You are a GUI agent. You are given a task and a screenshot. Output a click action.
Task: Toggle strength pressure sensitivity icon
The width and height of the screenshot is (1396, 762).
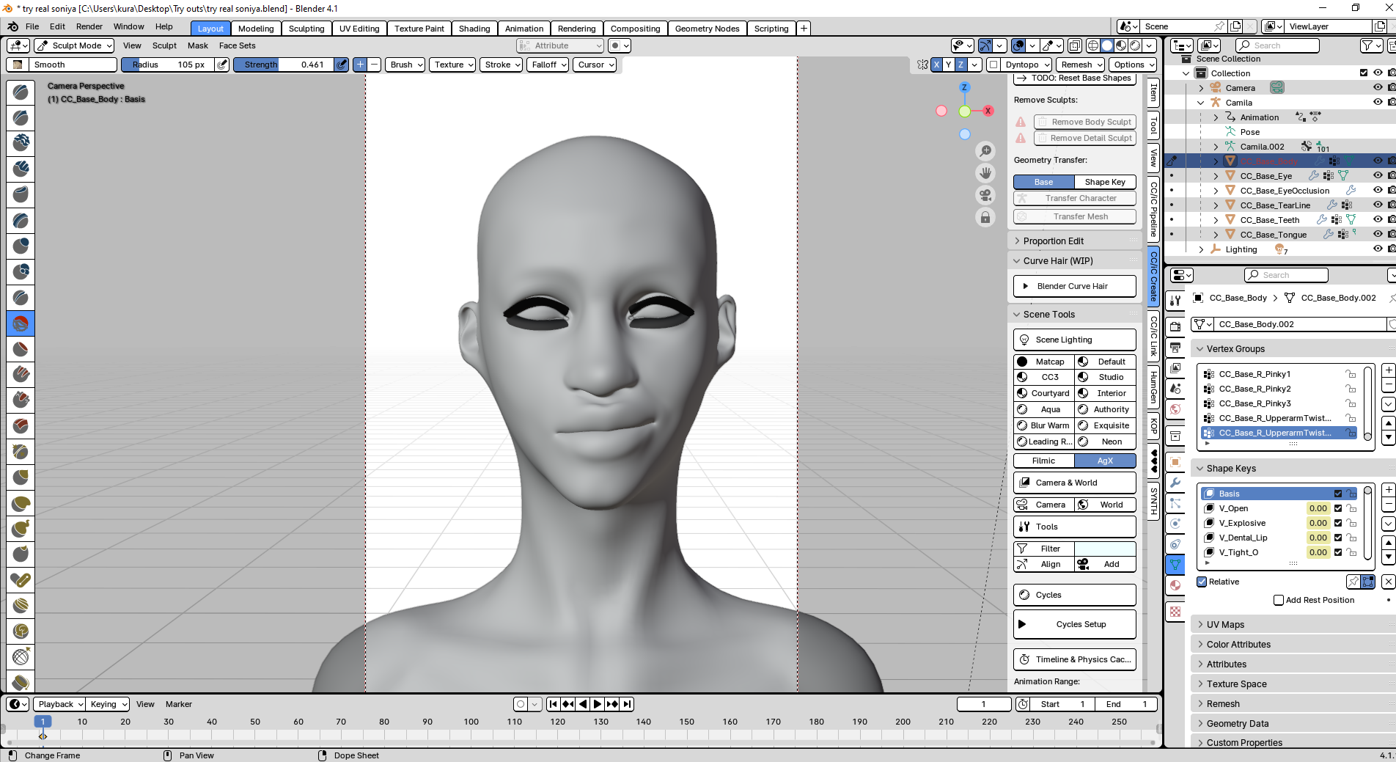click(342, 65)
